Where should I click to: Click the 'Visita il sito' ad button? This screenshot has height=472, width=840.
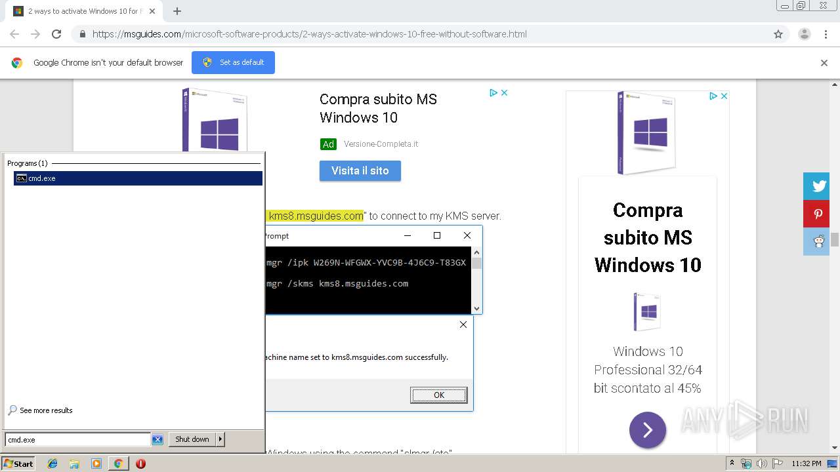coord(360,170)
